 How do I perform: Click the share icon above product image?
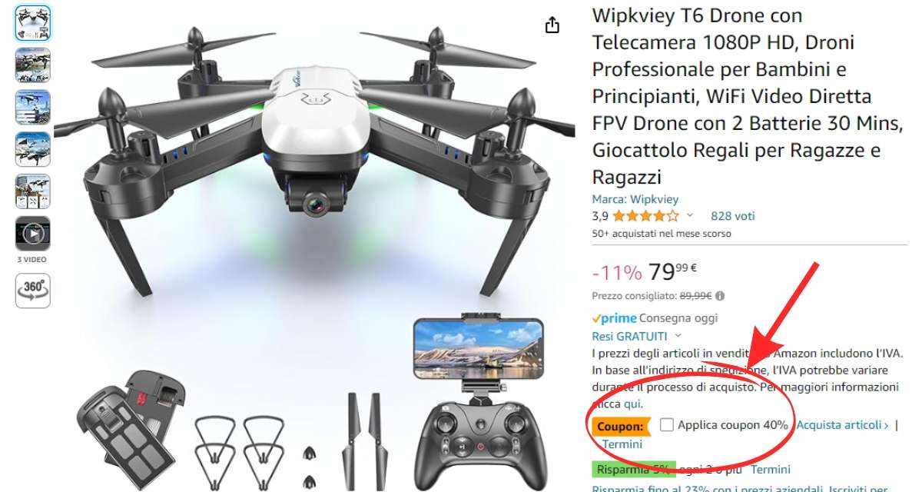pyautogui.click(x=552, y=25)
